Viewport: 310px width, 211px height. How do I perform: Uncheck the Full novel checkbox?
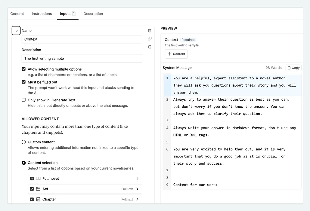[32, 179]
